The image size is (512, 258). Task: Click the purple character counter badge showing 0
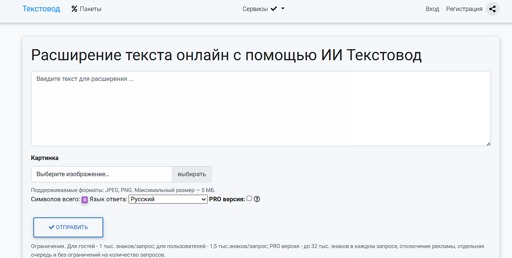pyautogui.click(x=85, y=200)
